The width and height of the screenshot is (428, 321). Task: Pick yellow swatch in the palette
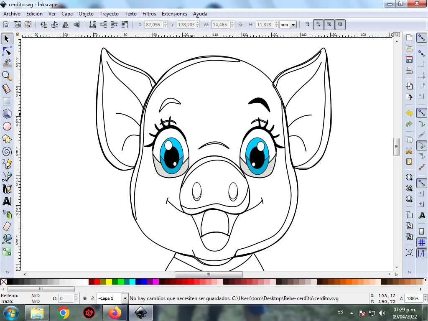coord(109,282)
